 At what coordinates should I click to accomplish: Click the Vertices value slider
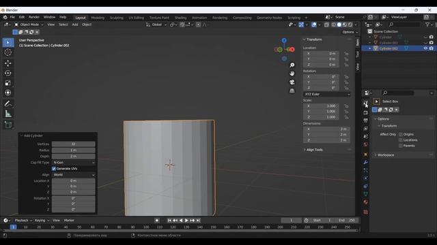[74, 144]
